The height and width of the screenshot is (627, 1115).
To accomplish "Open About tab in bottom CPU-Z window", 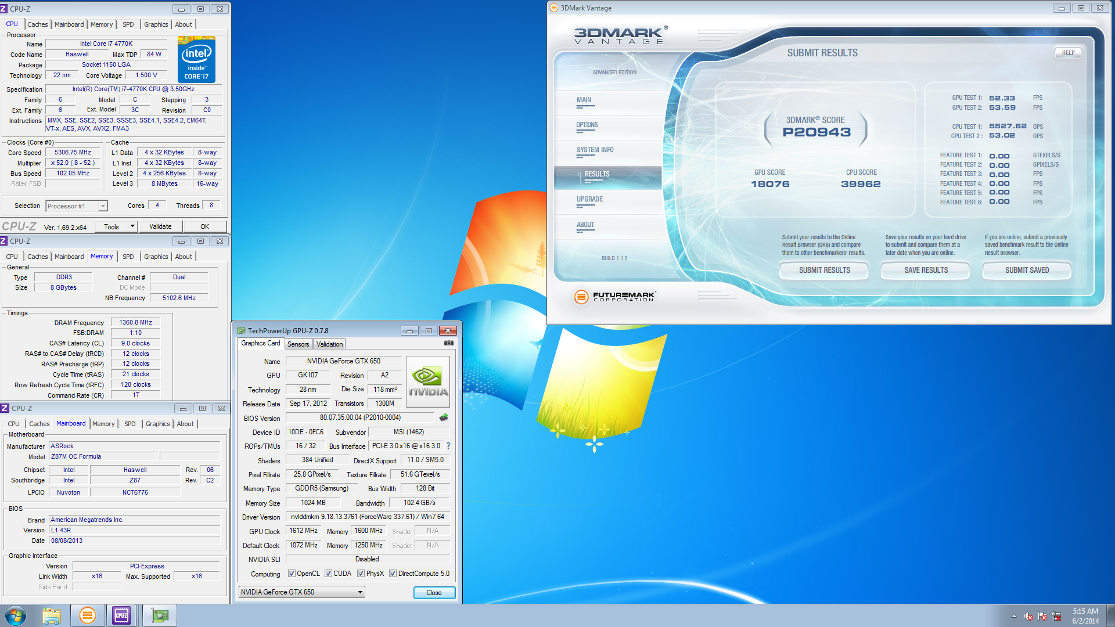I will tap(185, 424).
